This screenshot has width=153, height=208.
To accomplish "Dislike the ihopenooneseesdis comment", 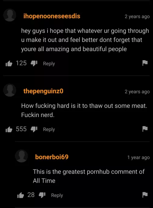I will [34, 64].
